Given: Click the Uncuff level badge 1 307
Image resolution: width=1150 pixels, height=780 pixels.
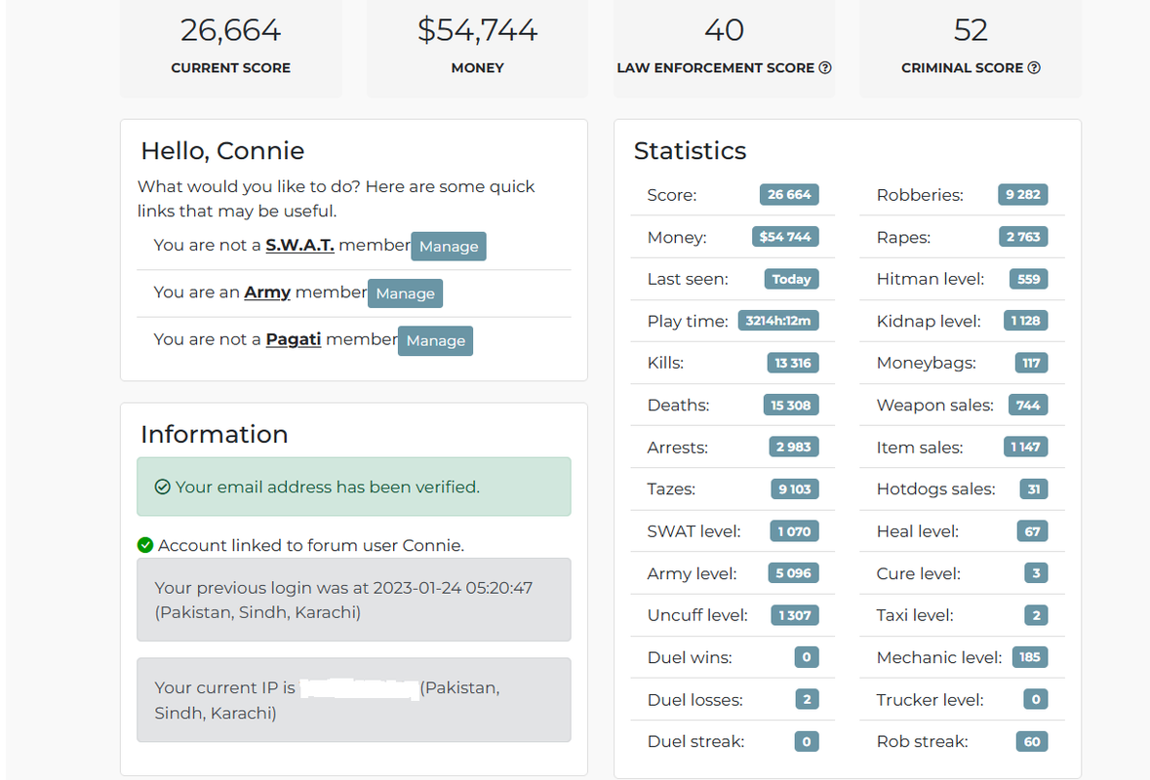Looking at the screenshot, I should pyautogui.click(x=795, y=615).
